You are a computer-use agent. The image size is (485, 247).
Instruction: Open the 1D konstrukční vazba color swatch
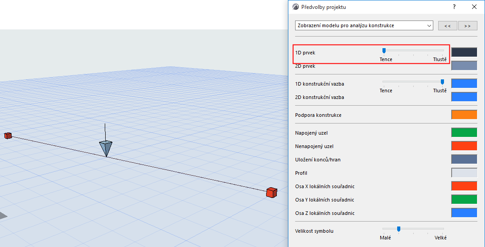464,83
